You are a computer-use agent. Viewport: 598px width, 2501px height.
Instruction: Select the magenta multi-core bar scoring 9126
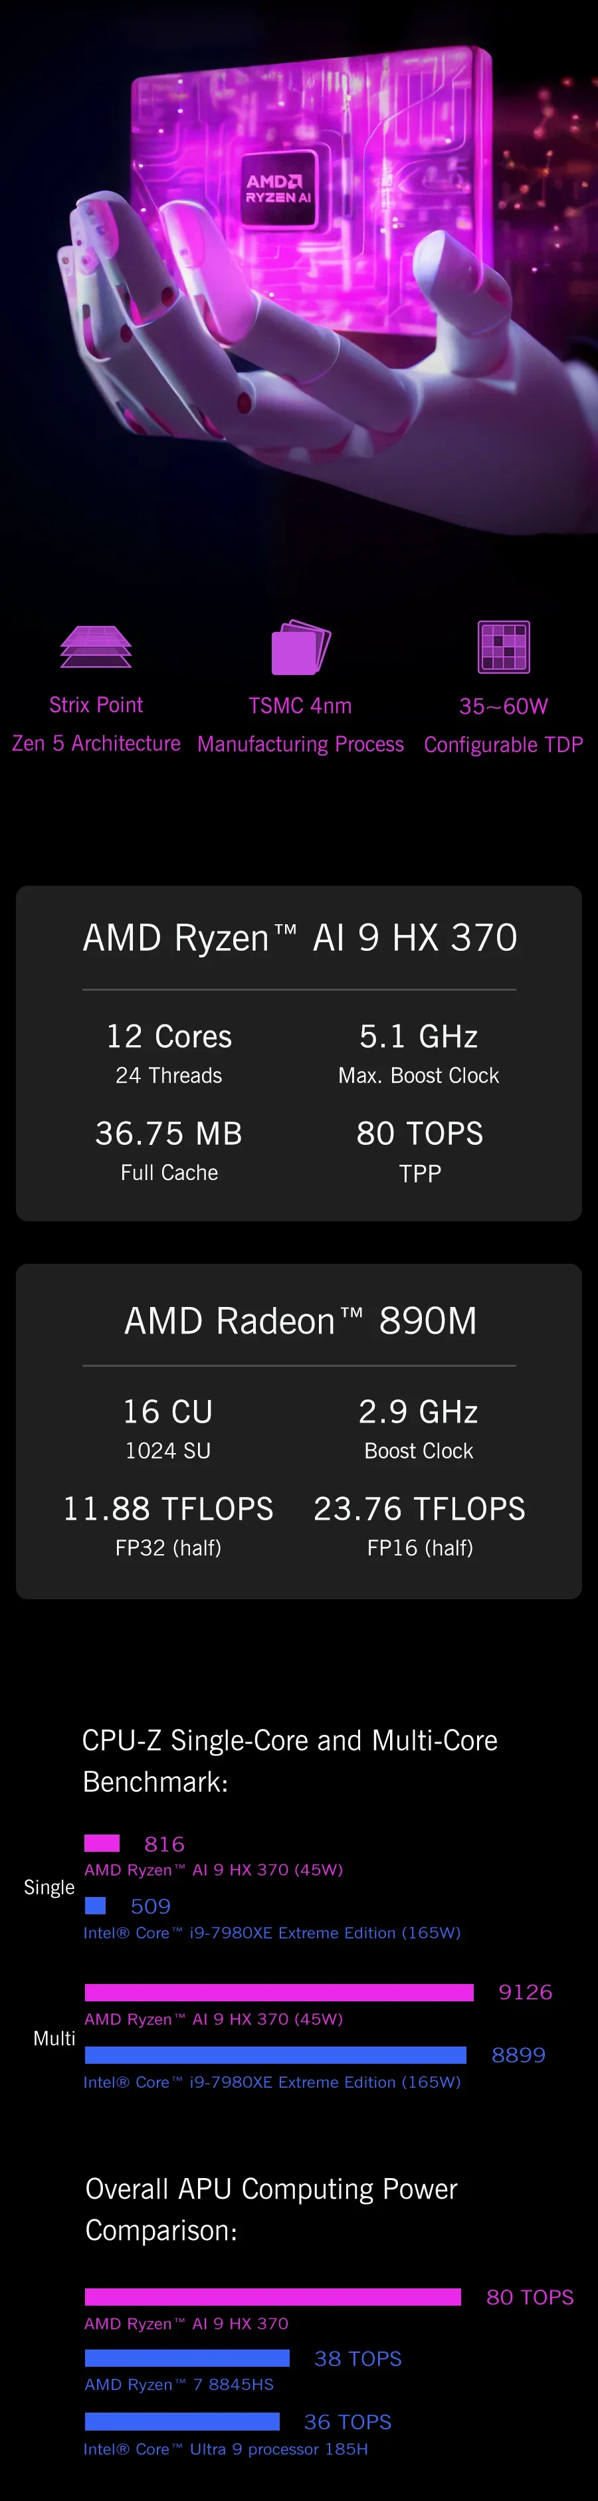pyautogui.click(x=278, y=1992)
